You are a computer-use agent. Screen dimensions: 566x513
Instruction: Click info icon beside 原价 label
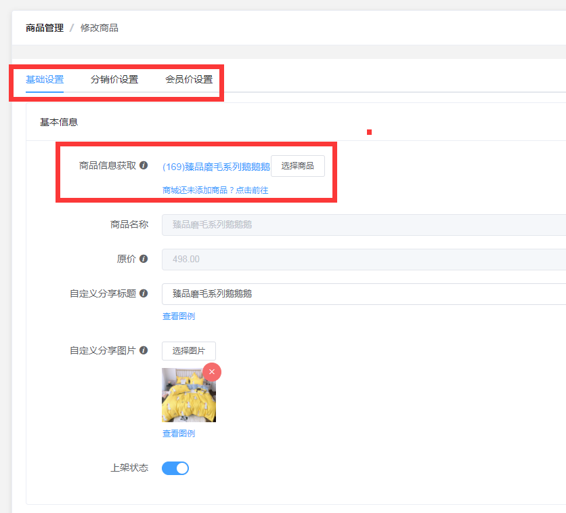pyautogui.click(x=144, y=259)
